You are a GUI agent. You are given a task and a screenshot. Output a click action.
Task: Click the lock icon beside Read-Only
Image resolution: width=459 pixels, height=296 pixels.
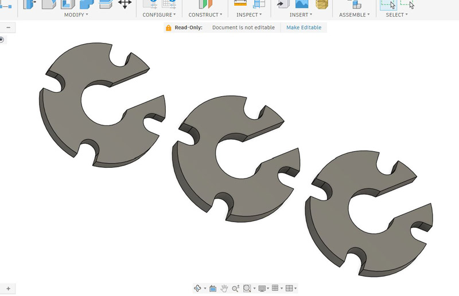[168, 27]
